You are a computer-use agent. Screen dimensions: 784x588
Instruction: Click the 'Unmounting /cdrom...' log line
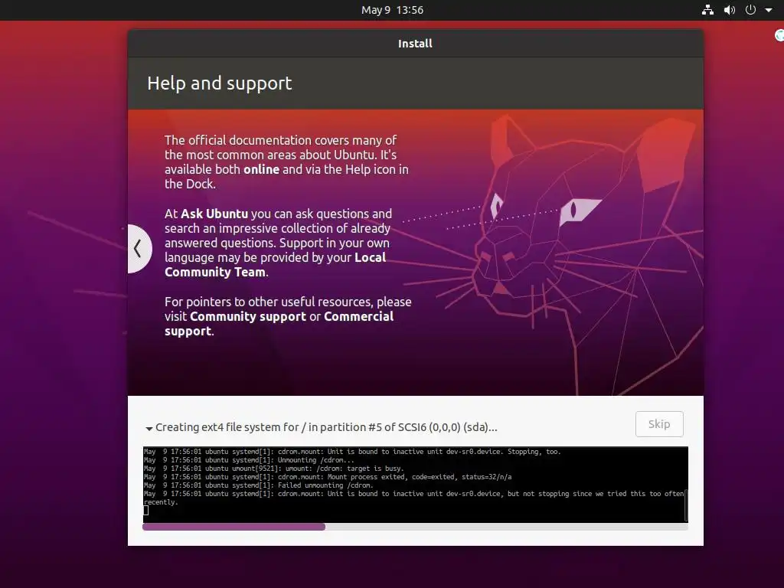[249, 460]
